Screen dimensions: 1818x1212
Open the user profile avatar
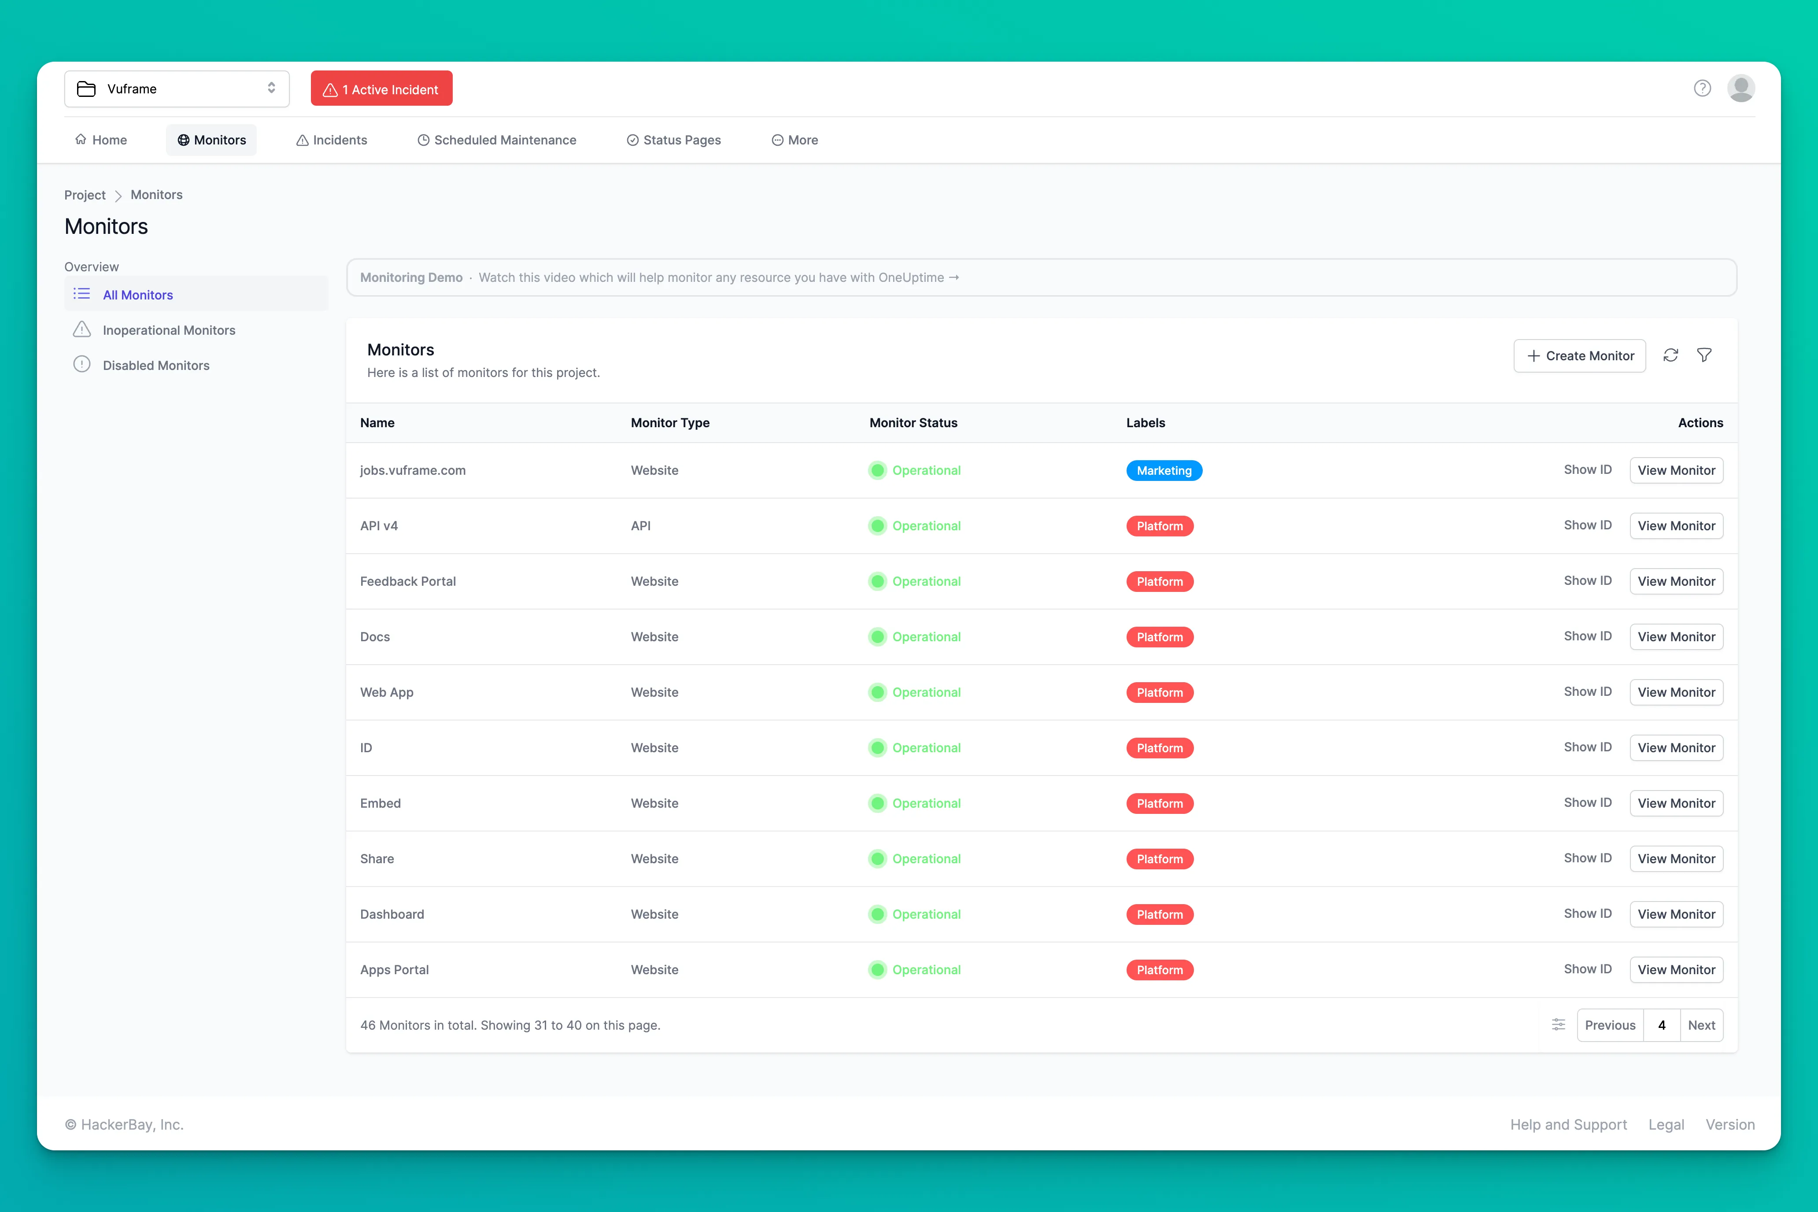pos(1740,88)
